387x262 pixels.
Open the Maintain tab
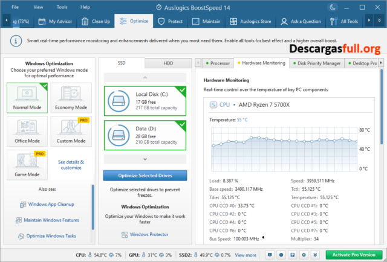pyautogui.click(x=206, y=22)
